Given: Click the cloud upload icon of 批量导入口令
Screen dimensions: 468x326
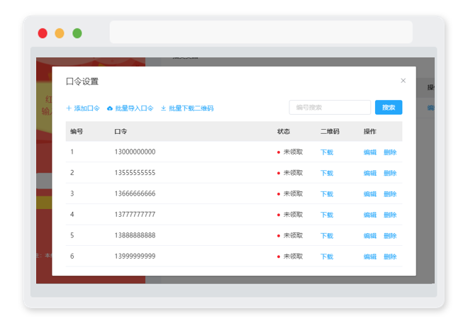Looking at the screenshot, I should [110, 108].
